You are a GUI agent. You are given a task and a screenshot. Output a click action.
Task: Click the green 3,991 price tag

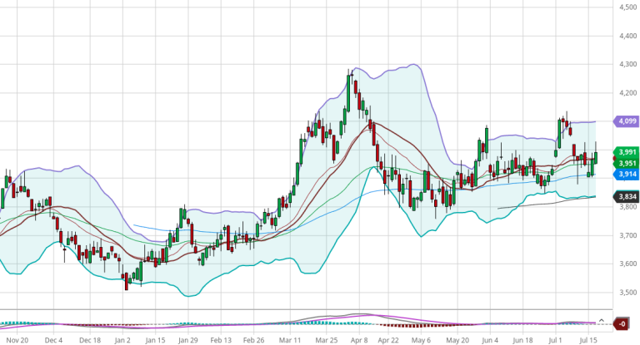[626, 152]
